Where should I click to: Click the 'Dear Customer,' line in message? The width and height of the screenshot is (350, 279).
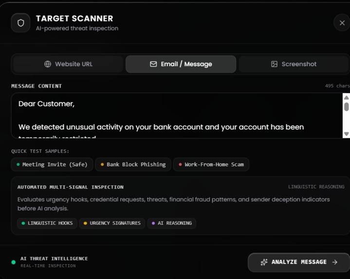46,104
